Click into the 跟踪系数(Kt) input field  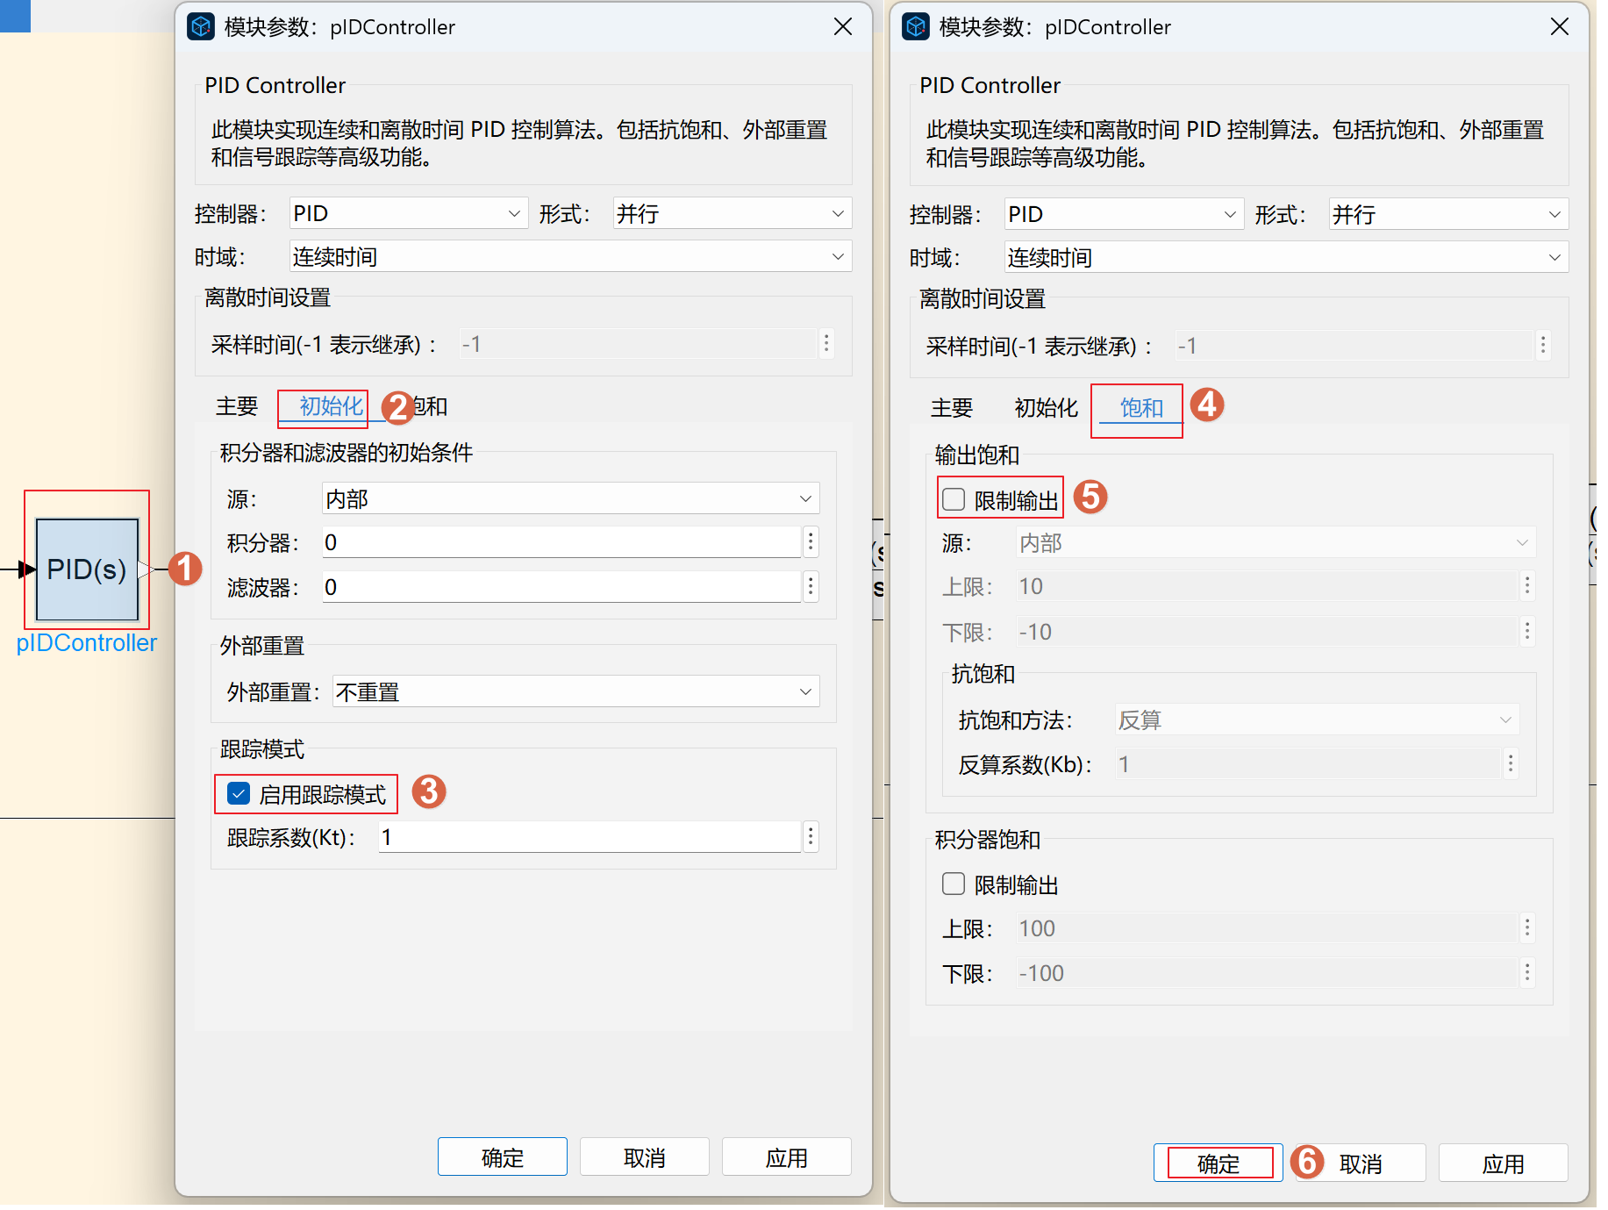click(x=588, y=837)
